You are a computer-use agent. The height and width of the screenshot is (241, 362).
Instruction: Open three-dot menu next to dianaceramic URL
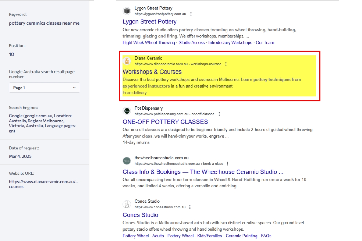coord(226,64)
